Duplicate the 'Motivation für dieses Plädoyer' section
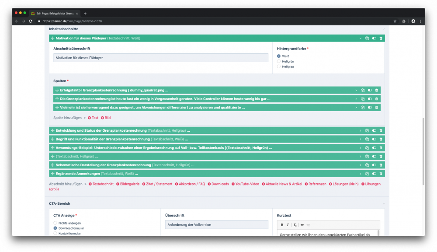The image size is (437, 252). [367, 38]
